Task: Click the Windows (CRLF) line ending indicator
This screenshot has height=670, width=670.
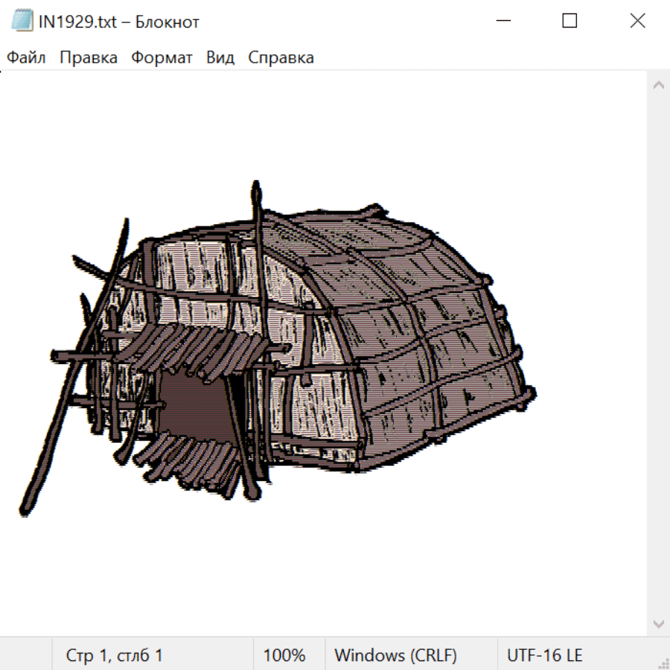Action: (x=395, y=655)
